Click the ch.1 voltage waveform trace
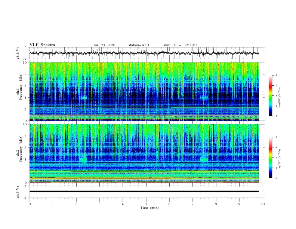 tap(144, 53)
